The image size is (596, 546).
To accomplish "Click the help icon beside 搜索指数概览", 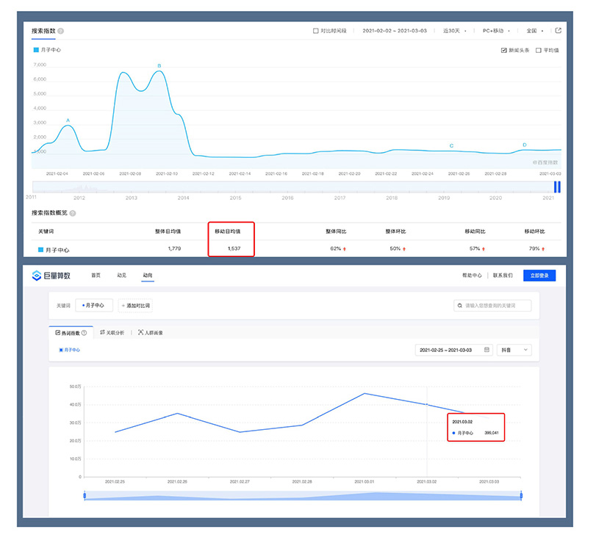I will tap(73, 213).
